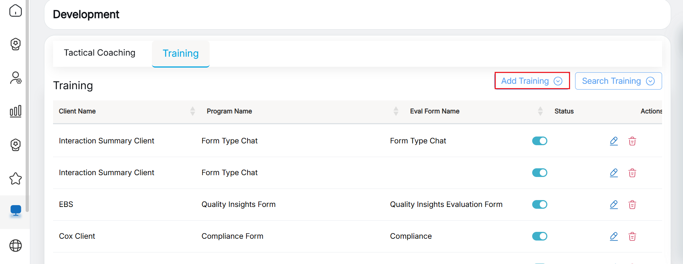
Task: Toggle status of first Interaction Summary Client row
Action: (539, 141)
